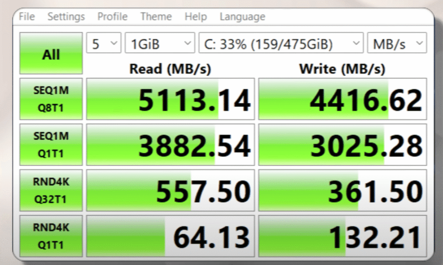Open the MB/s unit dropdown

tap(397, 43)
